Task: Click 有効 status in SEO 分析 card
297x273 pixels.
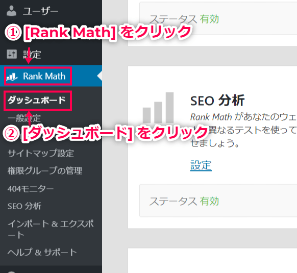Action: pyautogui.click(x=210, y=201)
